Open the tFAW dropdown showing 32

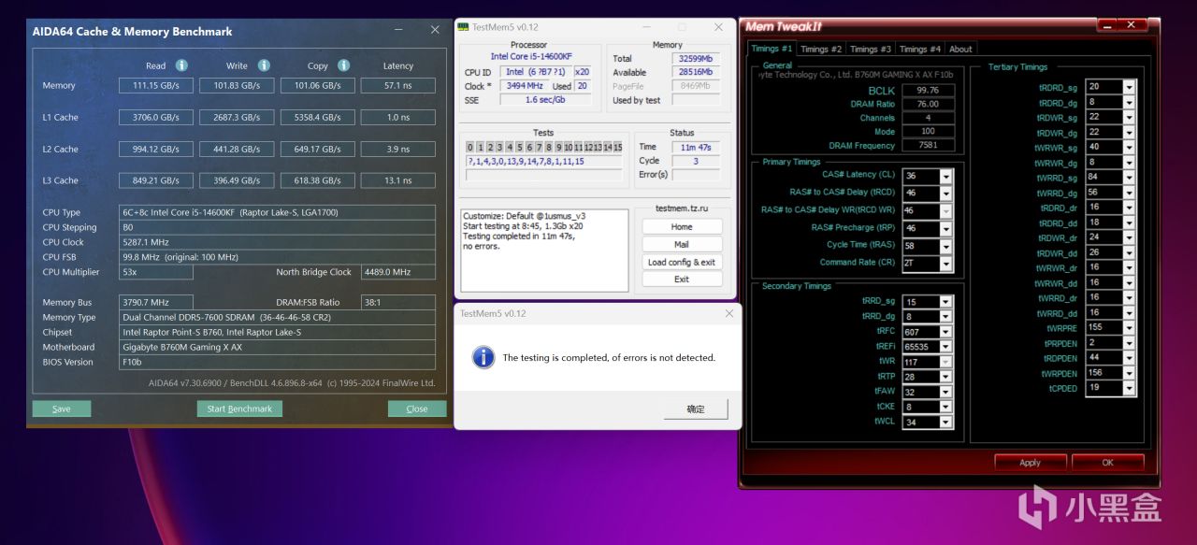pos(946,393)
